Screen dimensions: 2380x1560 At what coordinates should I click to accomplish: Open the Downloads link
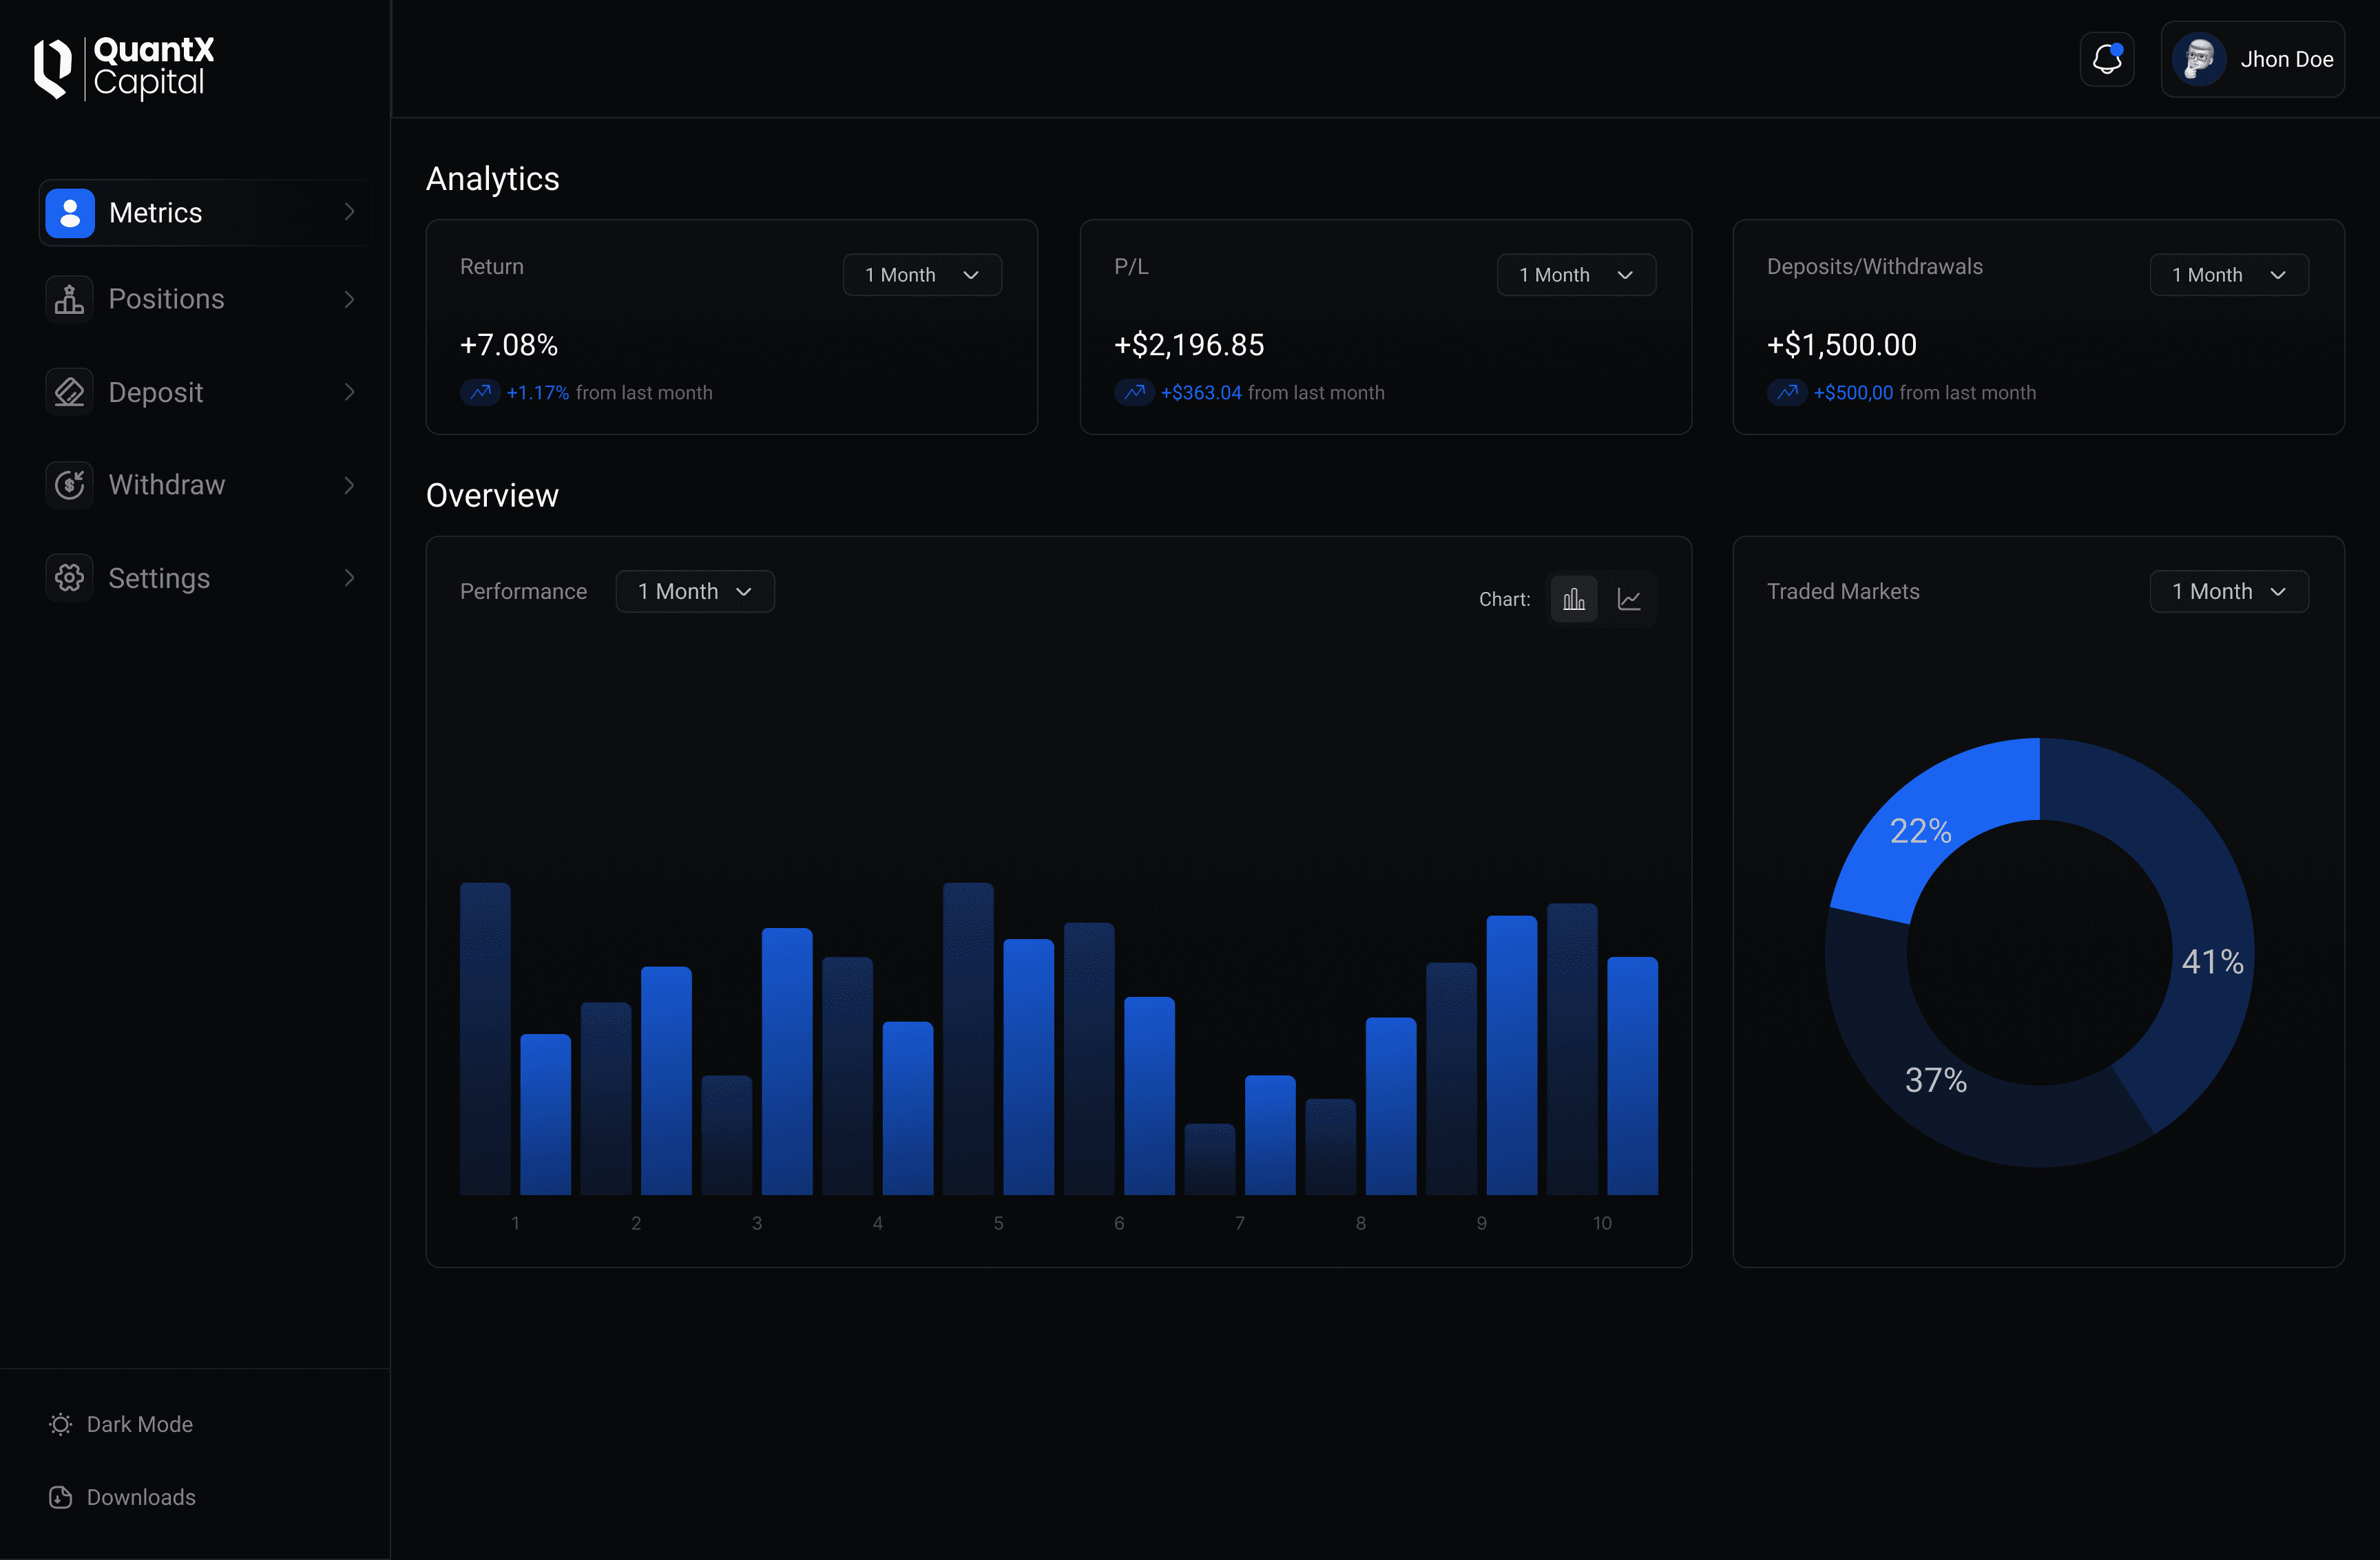click(x=141, y=1497)
